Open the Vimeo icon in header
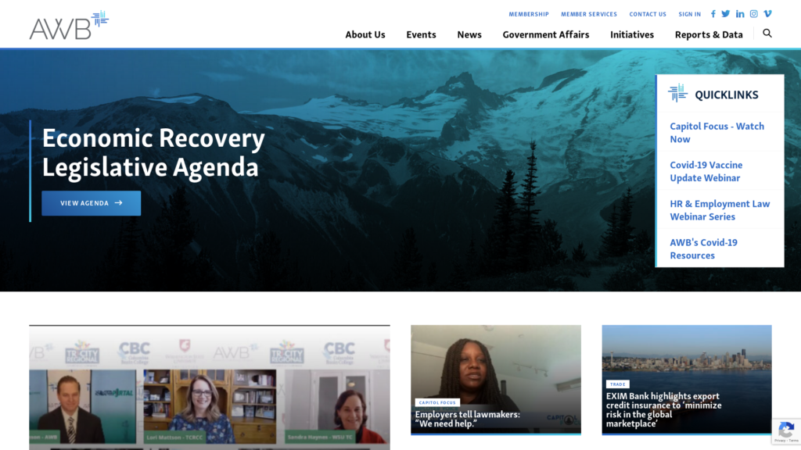Screen dimensions: 801x450 point(767,14)
